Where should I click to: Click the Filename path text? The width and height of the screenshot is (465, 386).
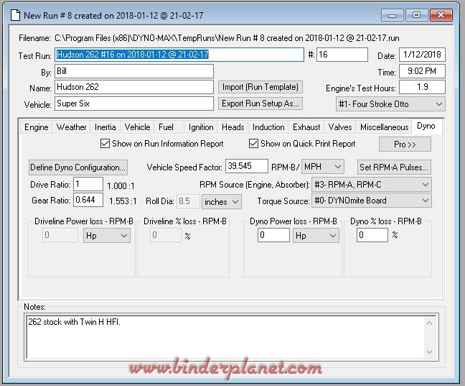click(227, 38)
